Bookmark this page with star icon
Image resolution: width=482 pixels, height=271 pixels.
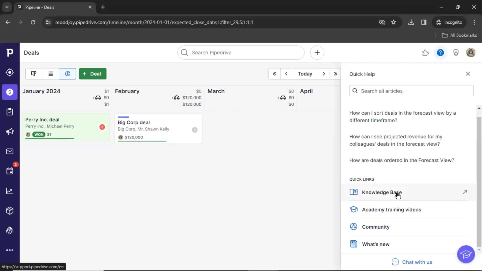[x=393, y=22]
